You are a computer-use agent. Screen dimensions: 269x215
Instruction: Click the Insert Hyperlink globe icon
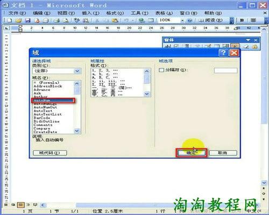142,20
